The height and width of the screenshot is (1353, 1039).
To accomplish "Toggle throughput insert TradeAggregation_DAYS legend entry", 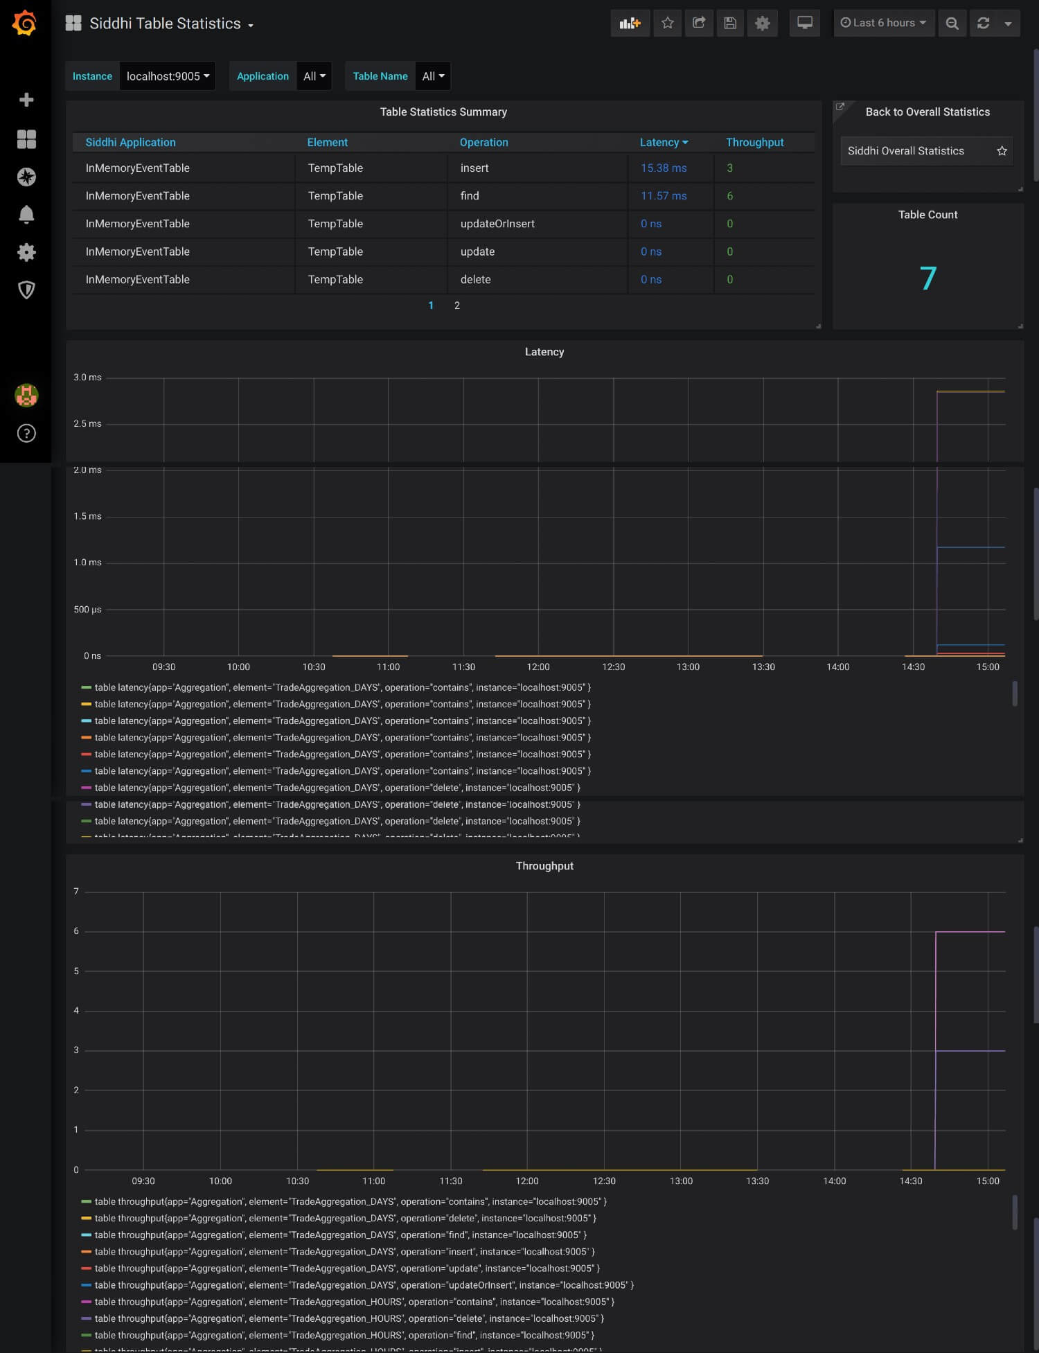I will pos(344,1252).
